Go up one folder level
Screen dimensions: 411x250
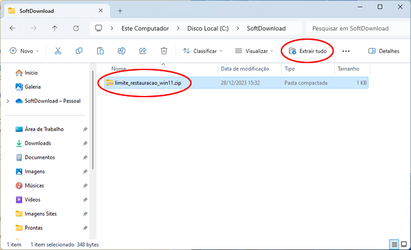(54, 28)
